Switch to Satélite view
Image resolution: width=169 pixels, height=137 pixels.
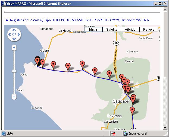coord(112,30)
